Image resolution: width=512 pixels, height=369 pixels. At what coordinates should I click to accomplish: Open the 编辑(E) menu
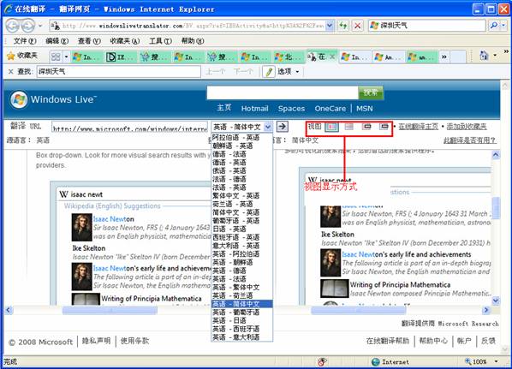[x=57, y=41]
